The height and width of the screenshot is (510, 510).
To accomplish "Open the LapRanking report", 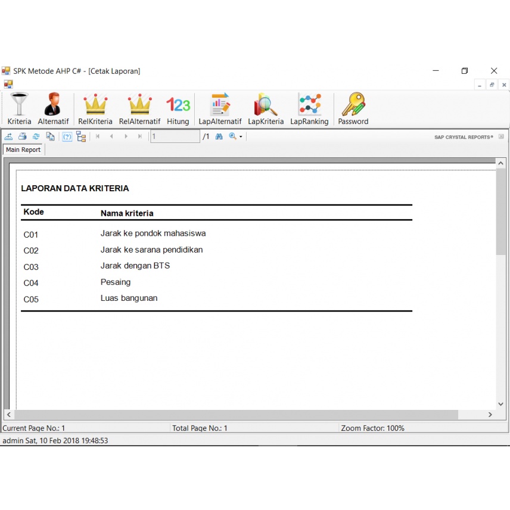I will coord(309,109).
